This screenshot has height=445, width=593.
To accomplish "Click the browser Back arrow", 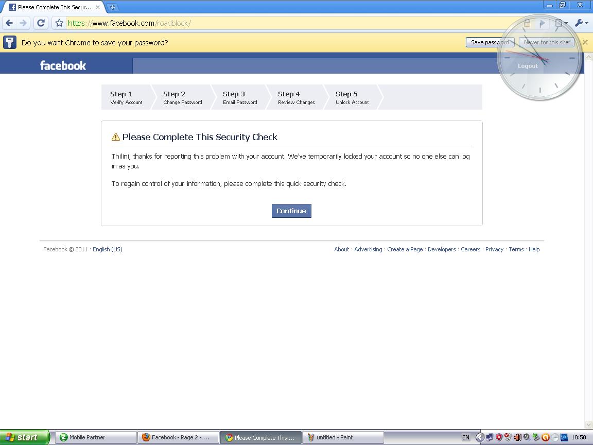I will pyautogui.click(x=9, y=23).
